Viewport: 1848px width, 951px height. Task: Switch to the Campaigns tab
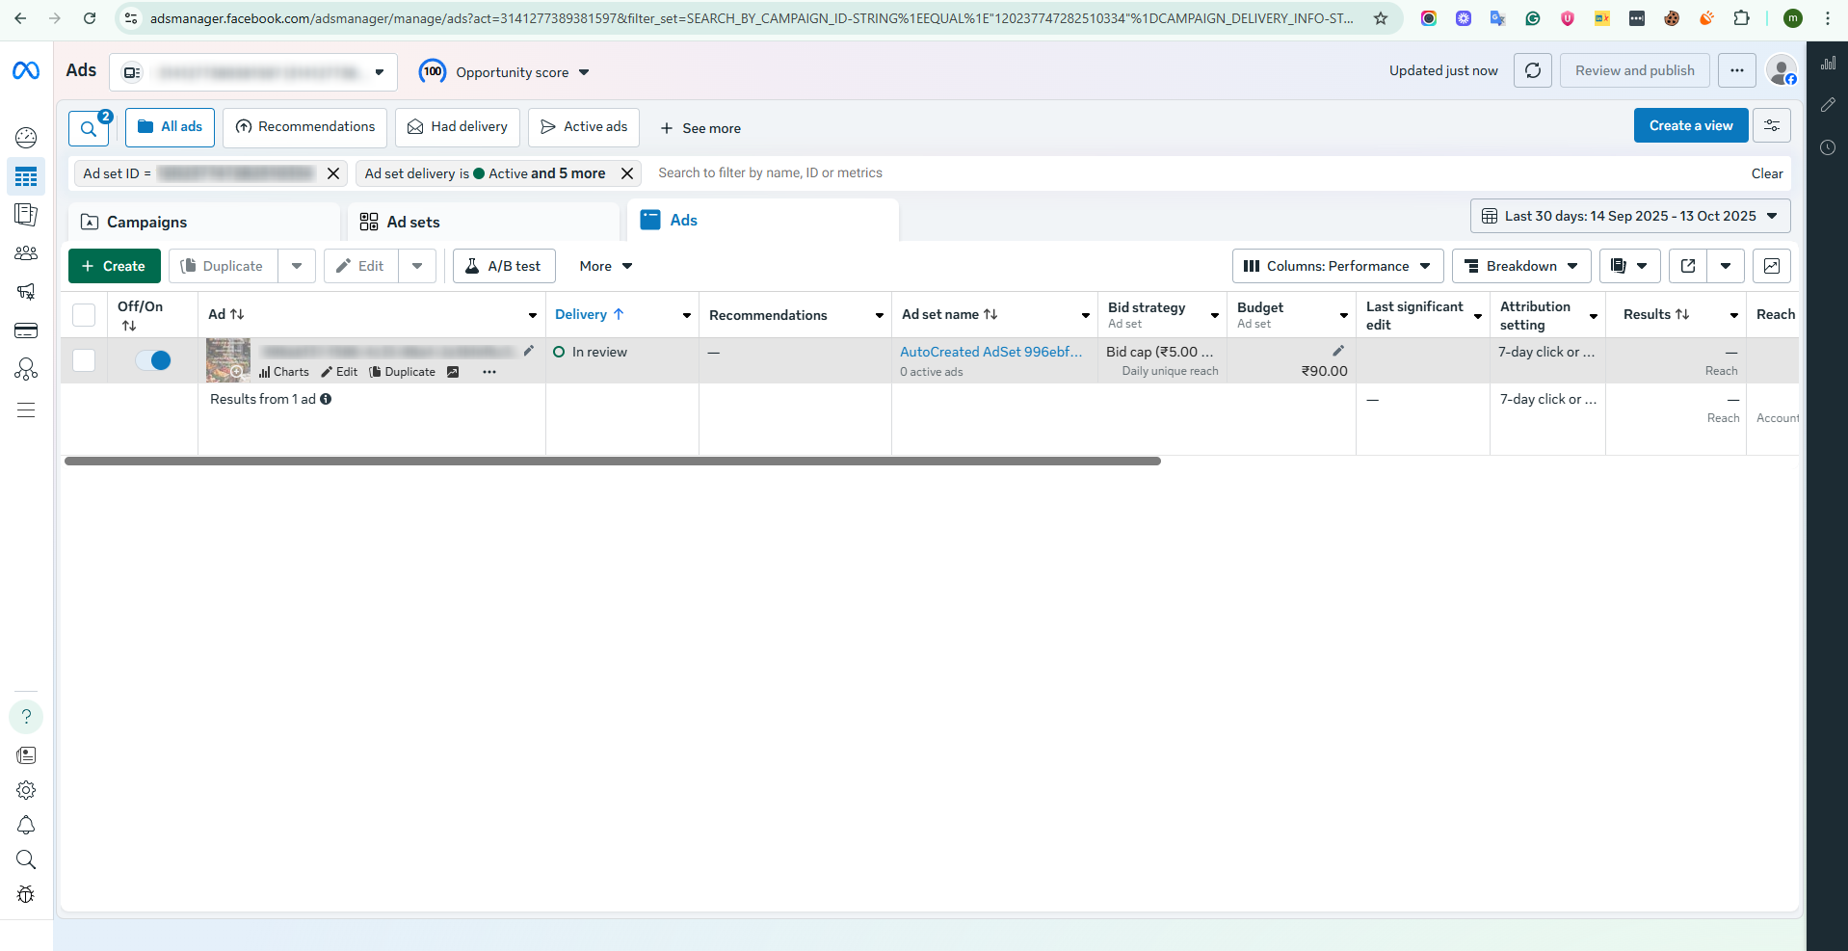pyautogui.click(x=146, y=222)
